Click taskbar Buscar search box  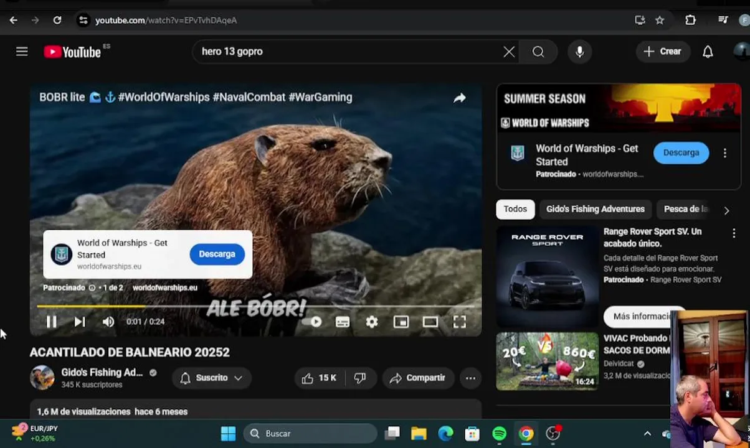point(310,434)
